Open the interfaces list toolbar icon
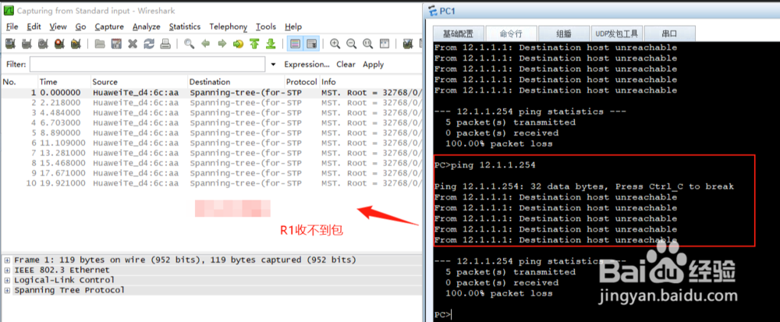780x322 pixels. point(10,44)
